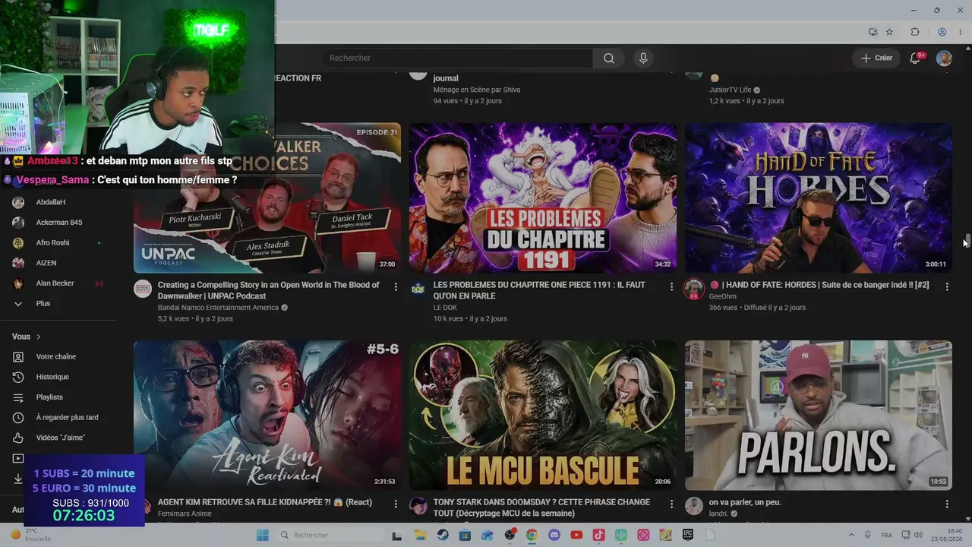This screenshot has width=972, height=547.
Task: Open YouTube notifications bell
Action: click(915, 58)
